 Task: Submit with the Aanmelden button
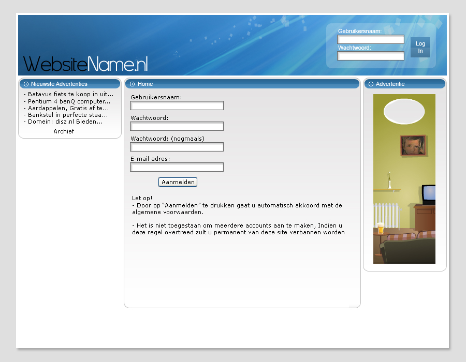click(178, 182)
